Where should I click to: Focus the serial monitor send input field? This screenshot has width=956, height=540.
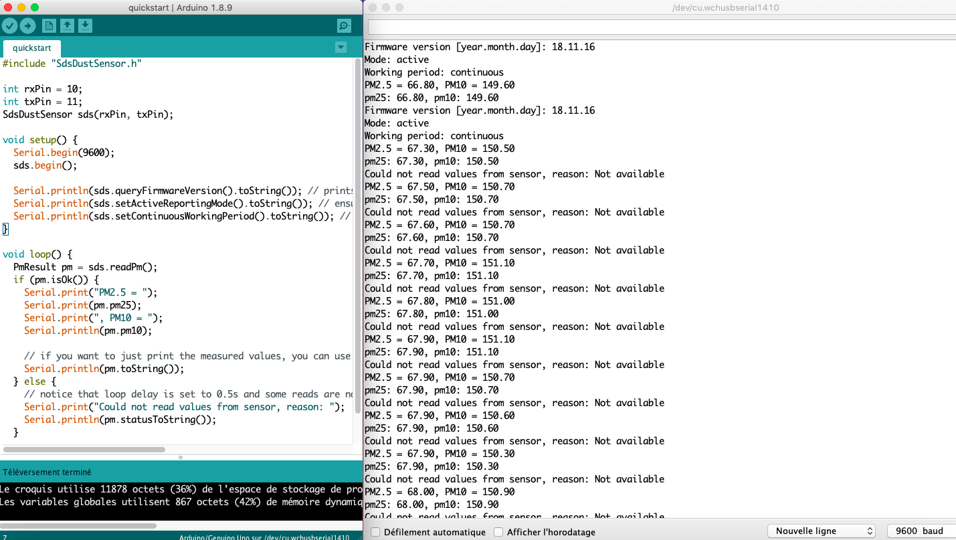662,27
